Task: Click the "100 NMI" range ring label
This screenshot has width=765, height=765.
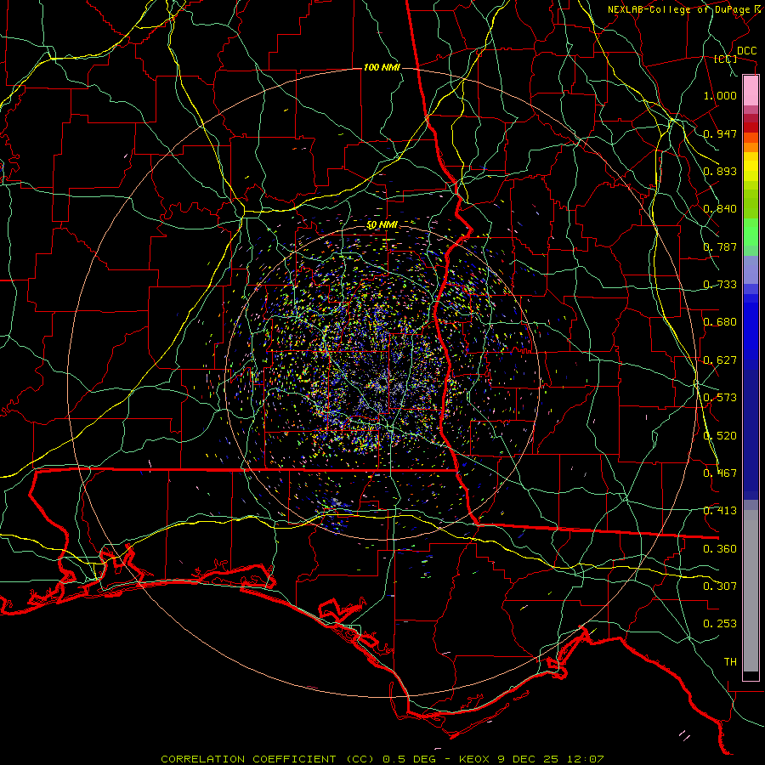Action: click(382, 67)
